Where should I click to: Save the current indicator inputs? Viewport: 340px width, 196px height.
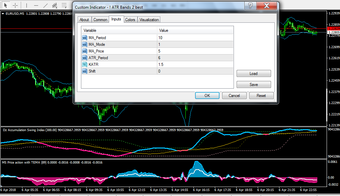[x=254, y=85]
